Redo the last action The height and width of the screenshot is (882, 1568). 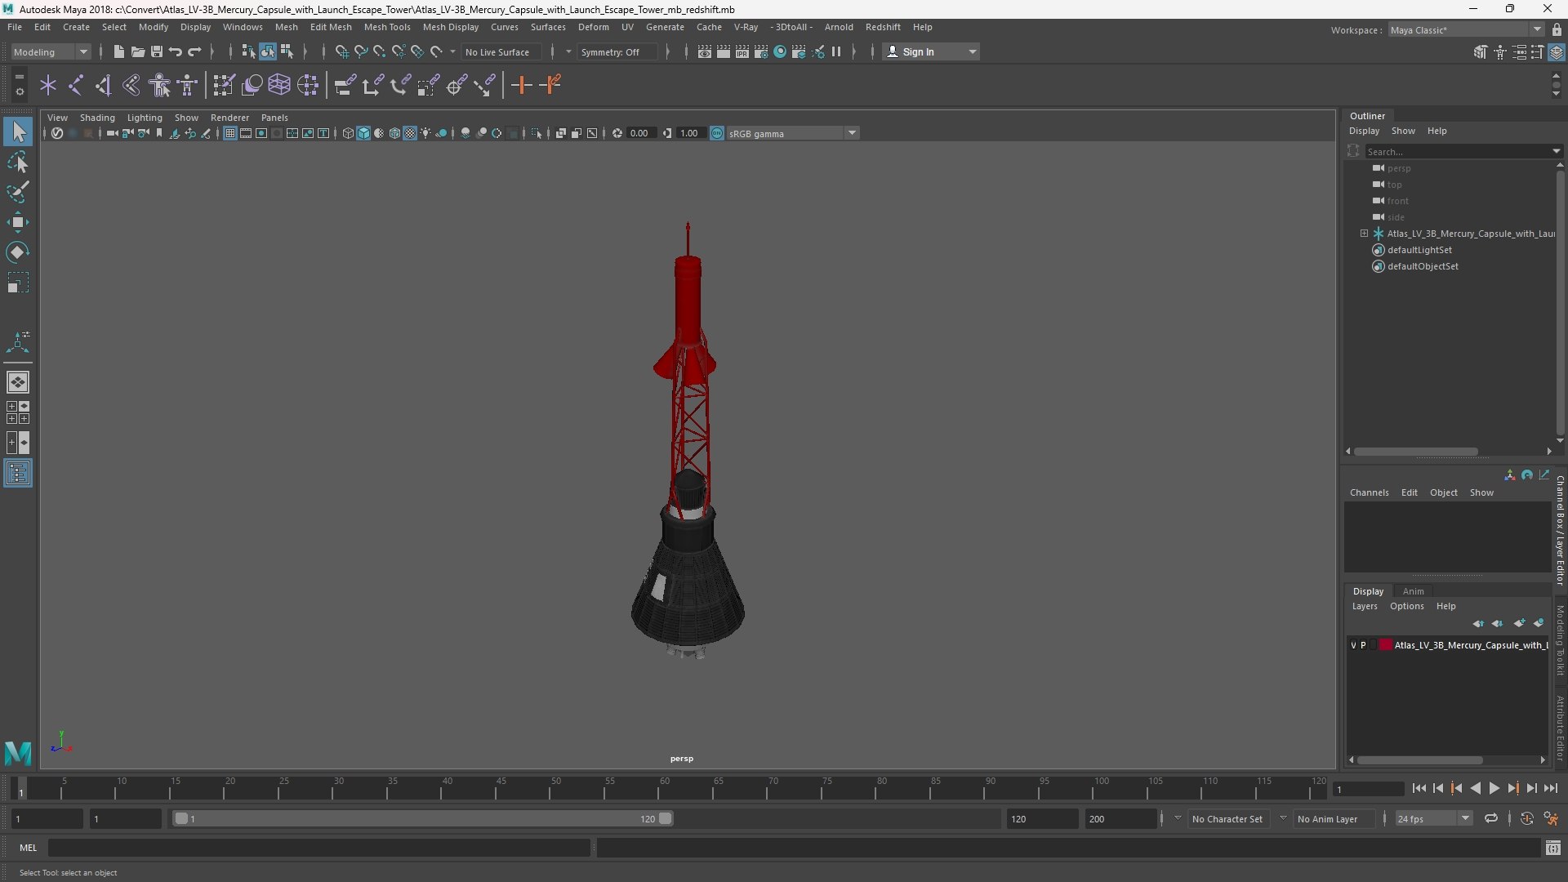(x=194, y=51)
